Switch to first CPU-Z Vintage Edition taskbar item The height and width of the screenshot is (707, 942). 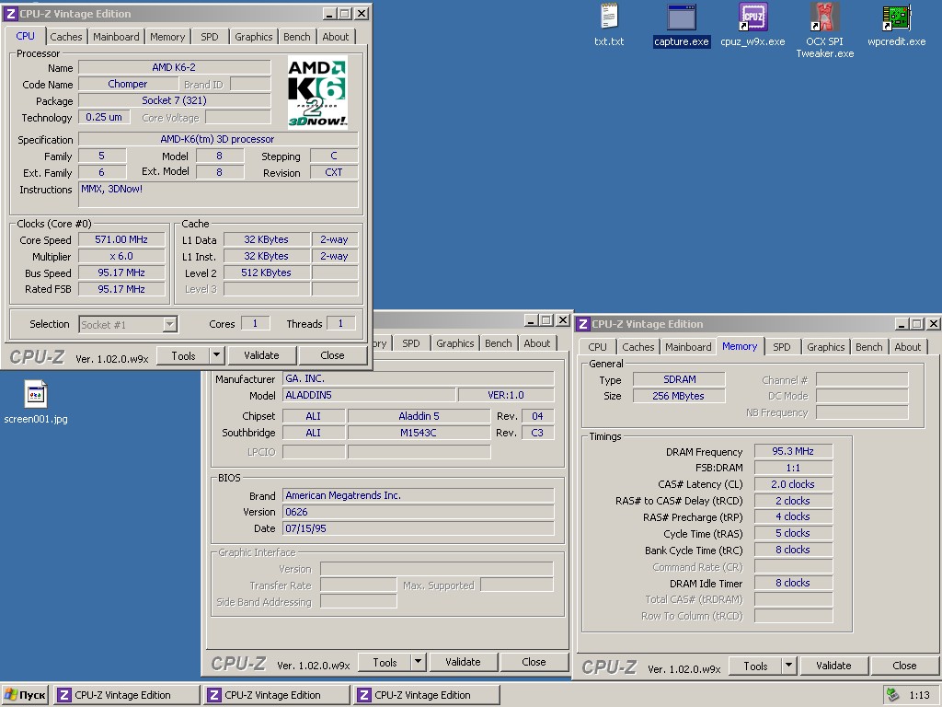coord(126,695)
